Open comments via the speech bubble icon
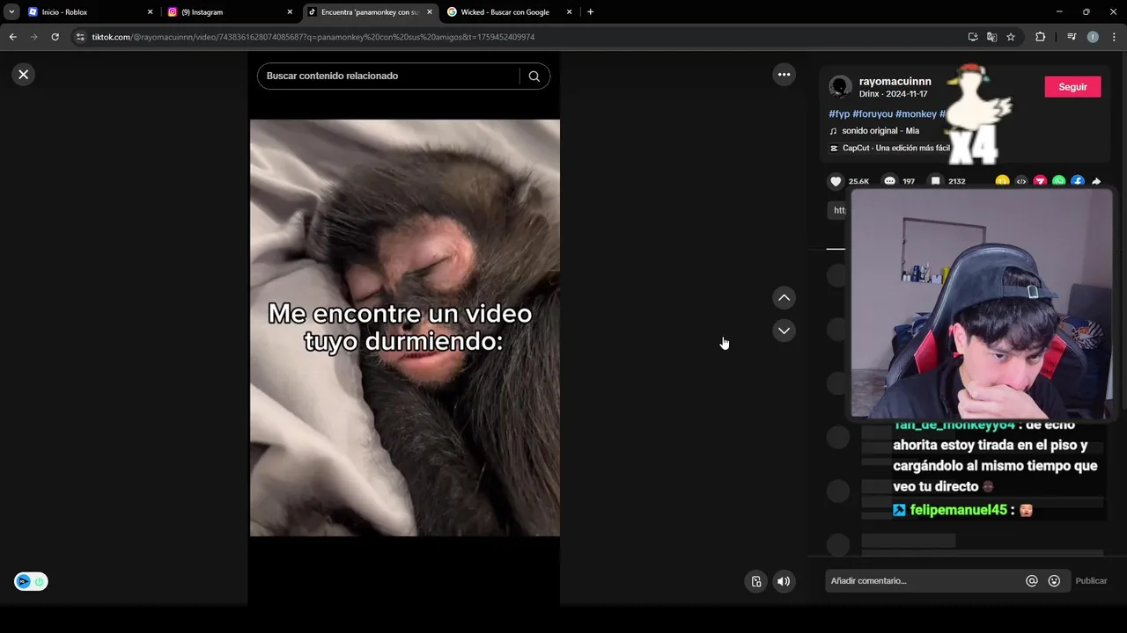This screenshot has width=1127, height=633. [x=889, y=181]
